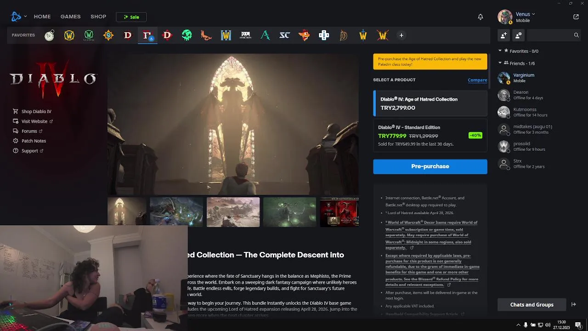588x331 pixels.
Task: Select the red diamond Diablo Immortal icon
Action: tap(167, 35)
